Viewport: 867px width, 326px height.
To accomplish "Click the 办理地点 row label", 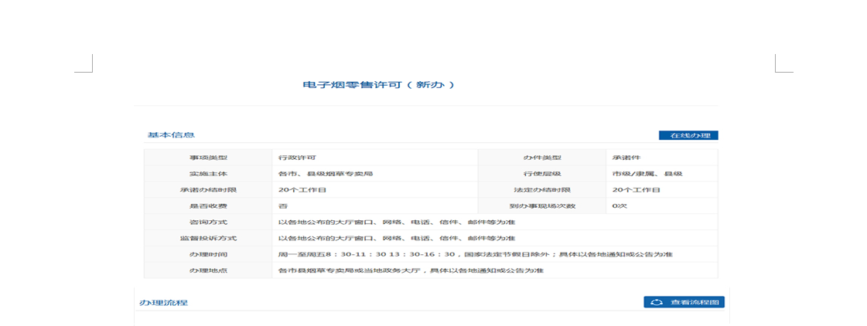I will click(x=208, y=270).
